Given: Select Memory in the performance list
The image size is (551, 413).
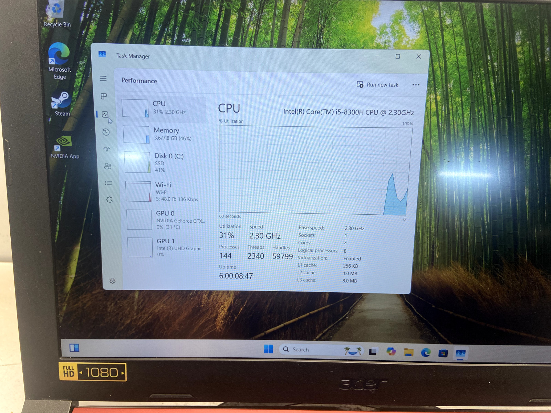Looking at the screenshot, I should pos(163,134).
